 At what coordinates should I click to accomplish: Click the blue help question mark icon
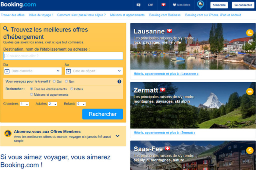[x=119, y=81]
